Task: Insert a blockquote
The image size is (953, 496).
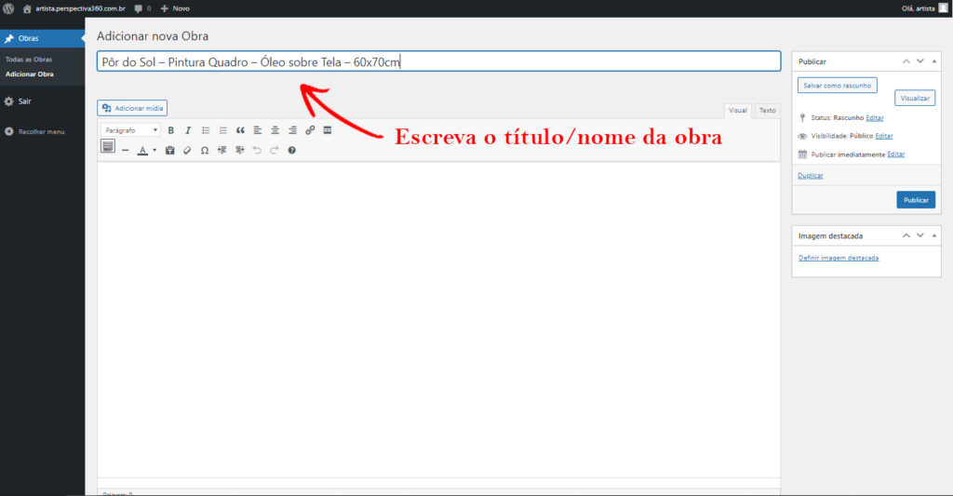Action: 240,130
